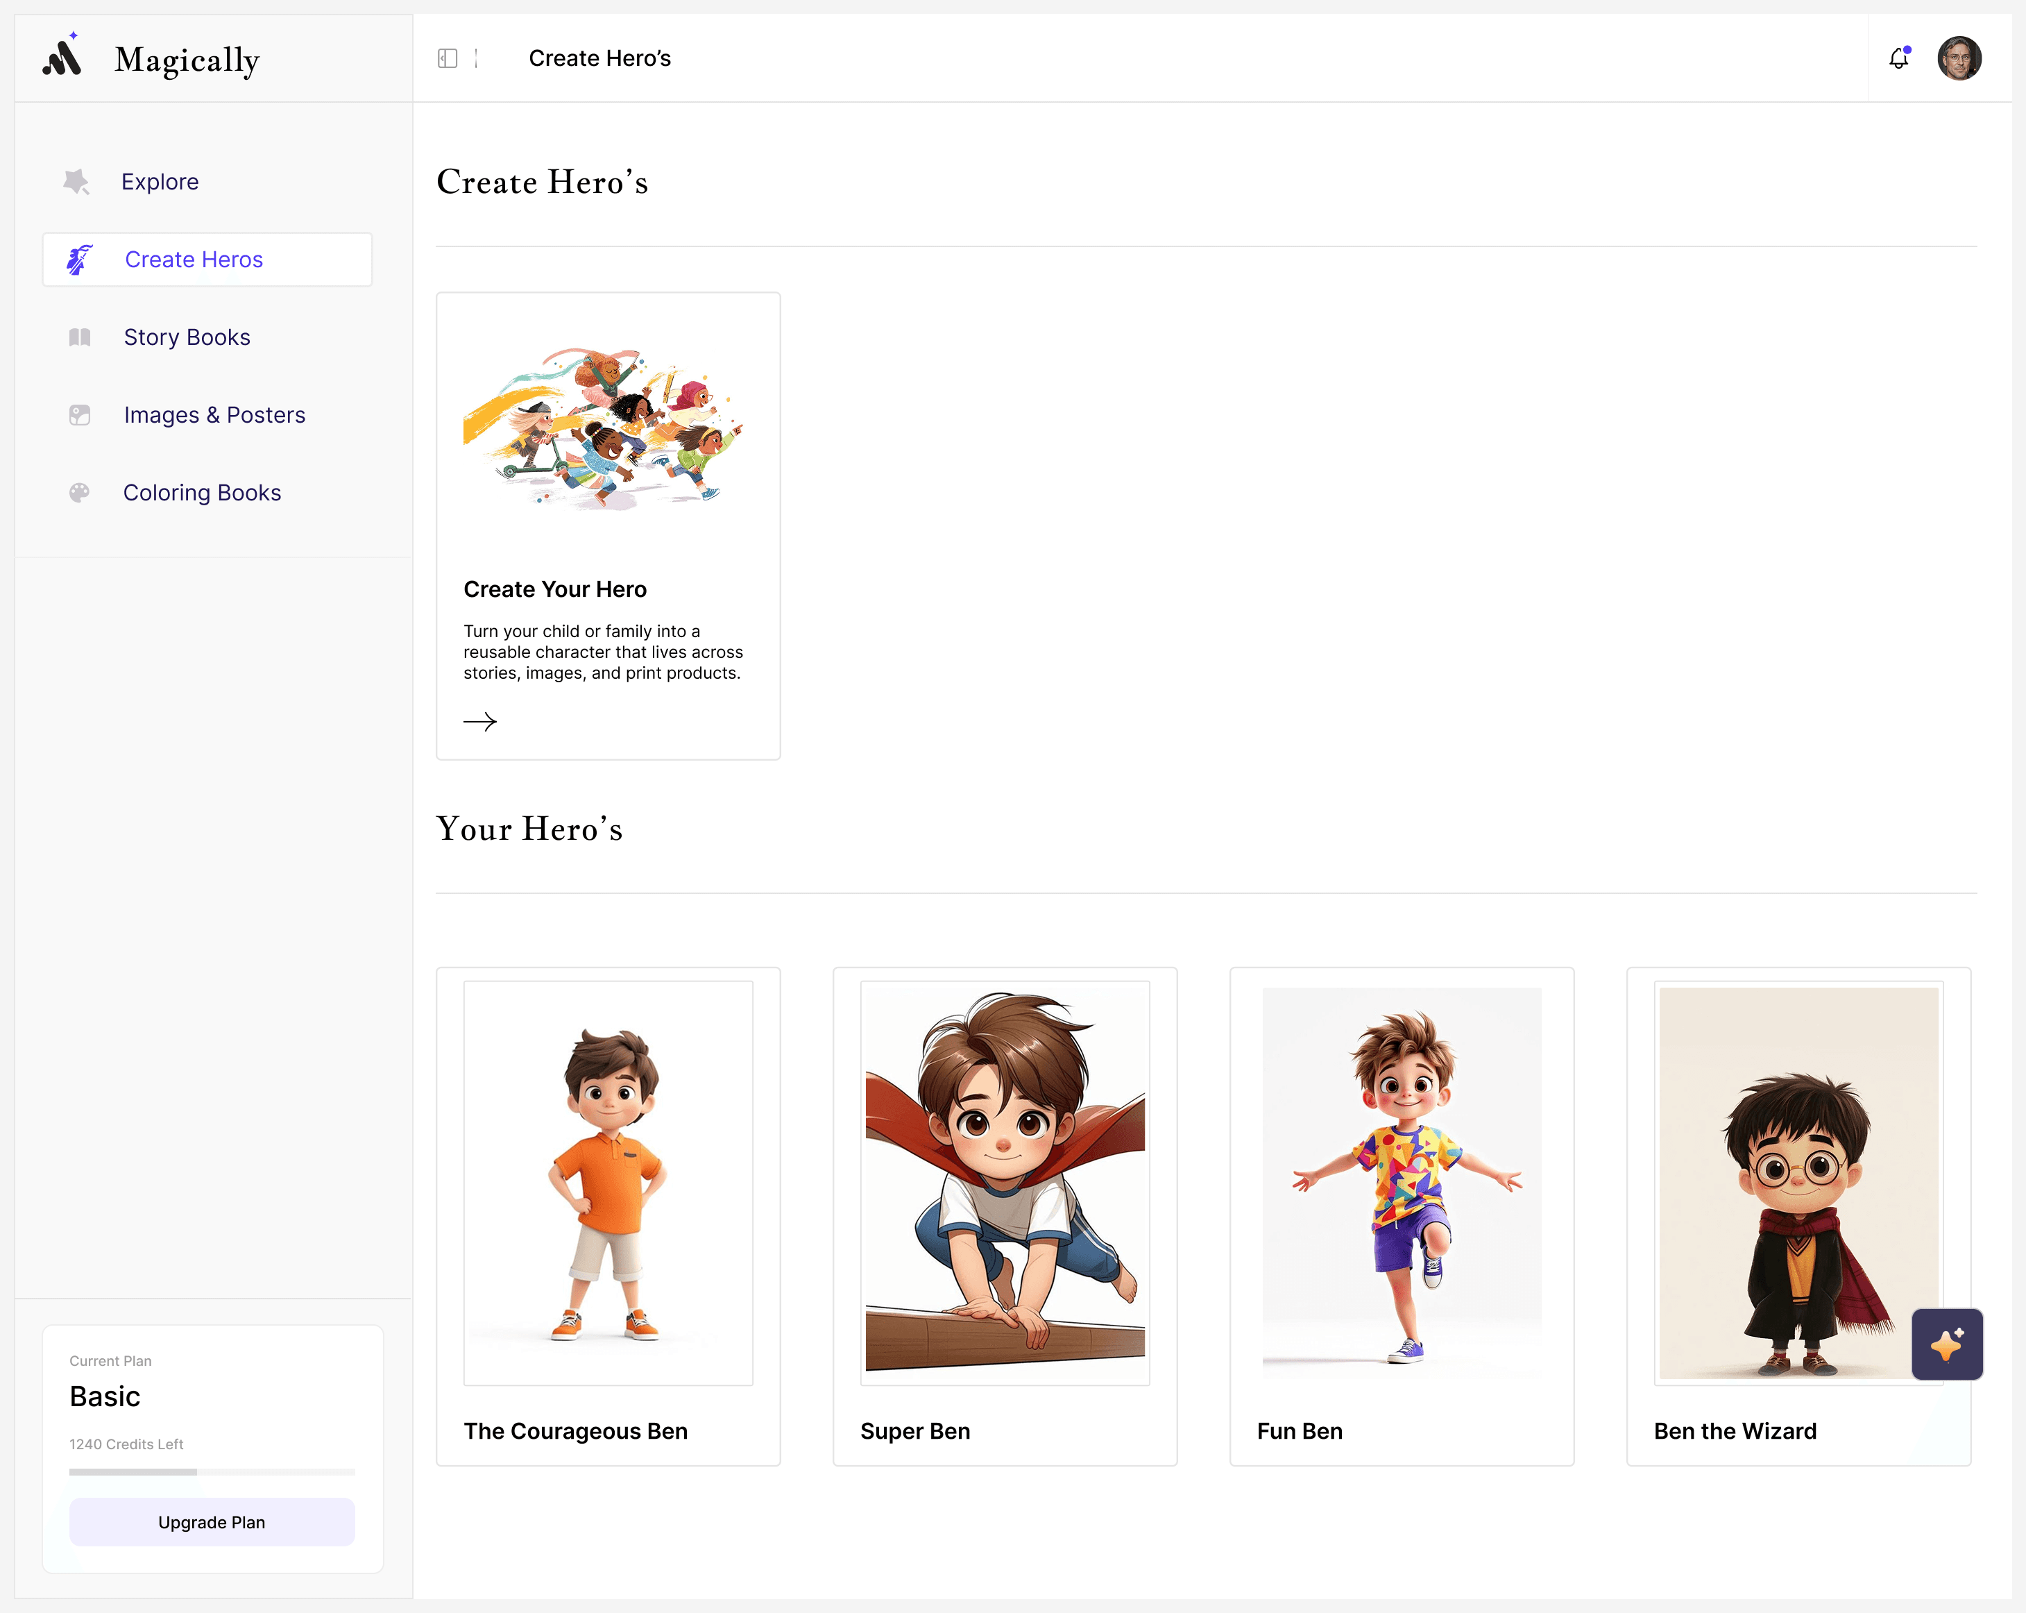Toggle the sidebar collapse icon
Viewport: 2026px width, 1613px height.
coord(448,58)
